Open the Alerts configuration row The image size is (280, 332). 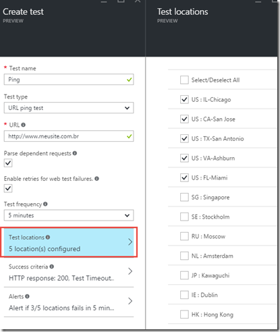69,302
